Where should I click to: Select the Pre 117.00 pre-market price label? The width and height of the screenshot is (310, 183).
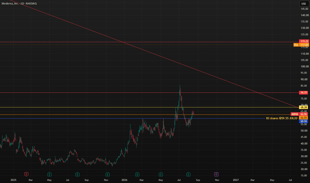[x=301, y=45]
